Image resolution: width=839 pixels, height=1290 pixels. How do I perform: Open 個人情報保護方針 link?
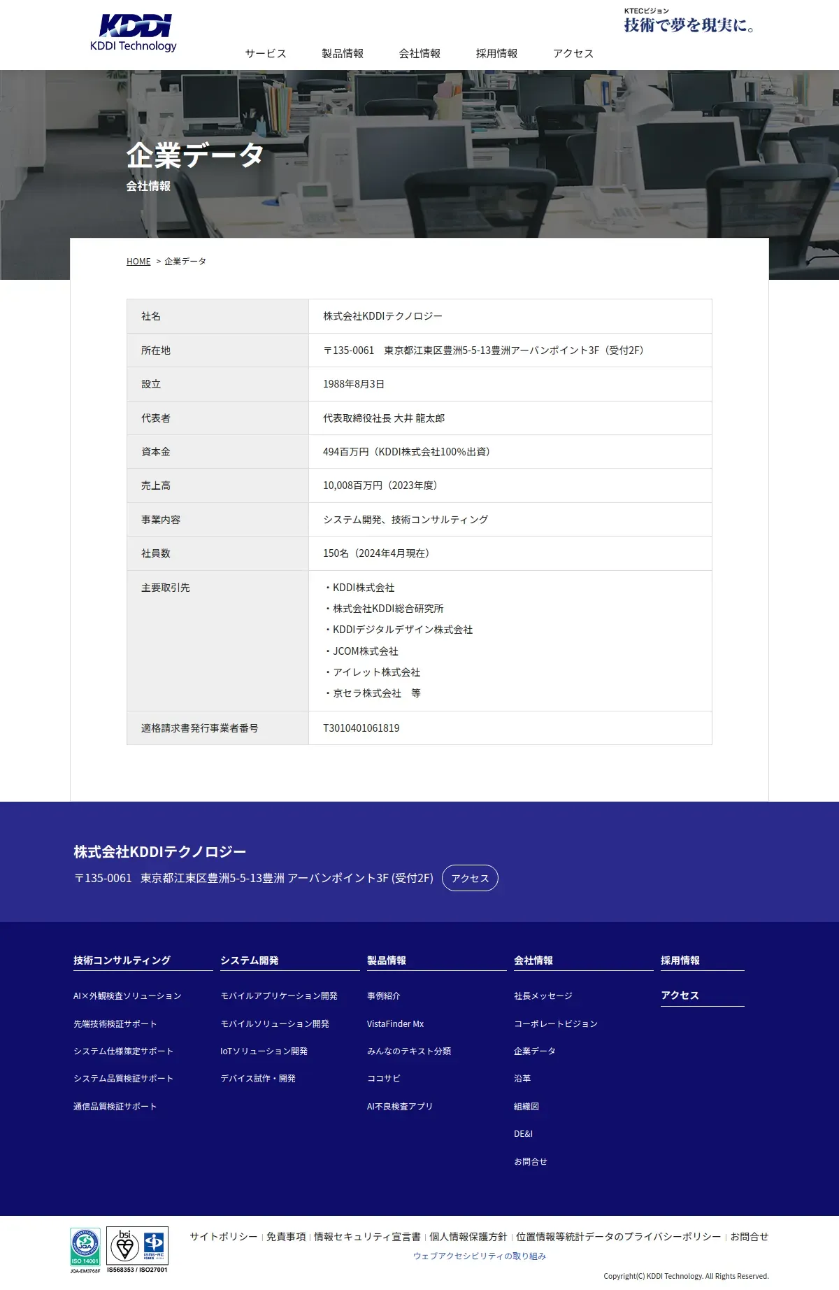coord(468,1237)
